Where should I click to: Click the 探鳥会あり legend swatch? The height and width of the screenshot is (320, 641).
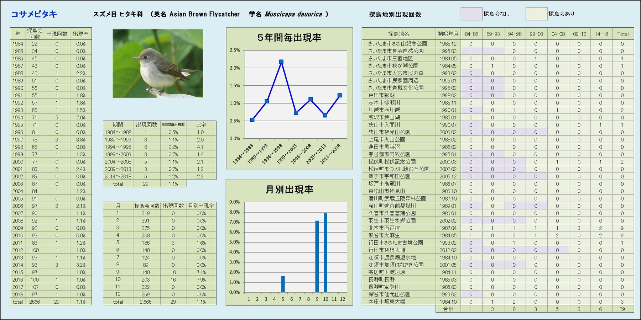536,14
